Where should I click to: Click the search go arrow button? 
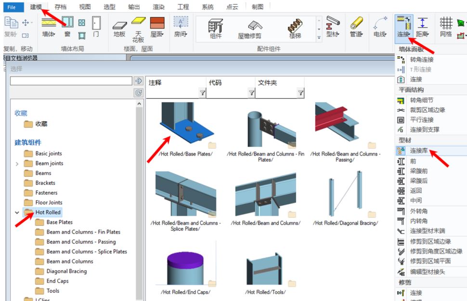139,81
